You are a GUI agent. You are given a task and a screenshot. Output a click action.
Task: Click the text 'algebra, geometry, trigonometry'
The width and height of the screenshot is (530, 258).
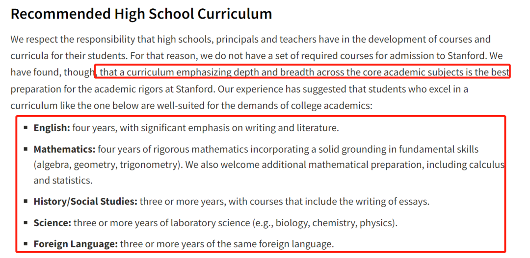pyautogui.click(x=107, y=165)
